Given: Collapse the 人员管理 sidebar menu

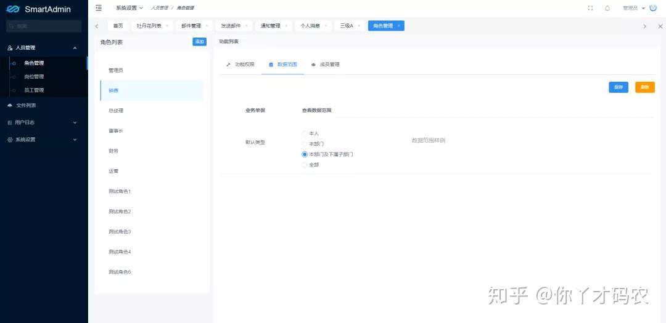Looking at the screenshot, I should tap(44, 48).
